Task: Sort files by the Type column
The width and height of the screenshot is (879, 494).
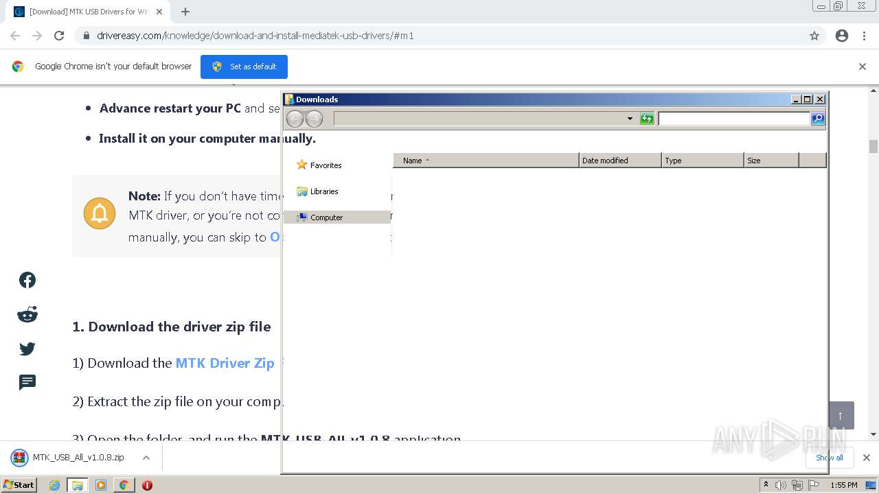Action: [x=703, y=161]
